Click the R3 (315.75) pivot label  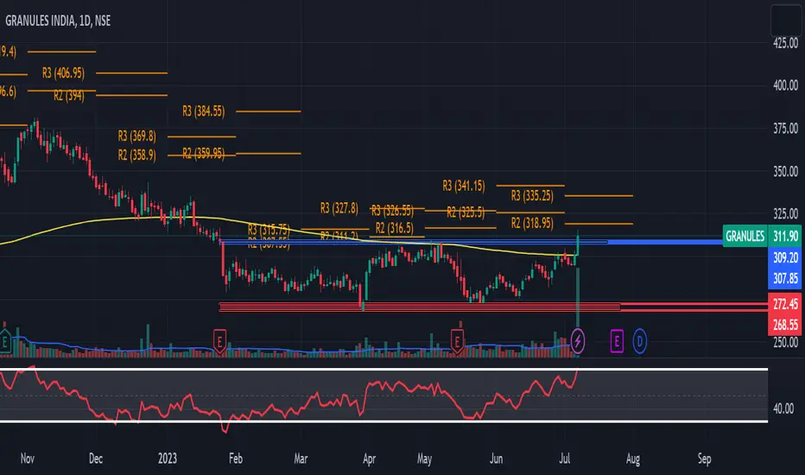(x=269, y=229)
